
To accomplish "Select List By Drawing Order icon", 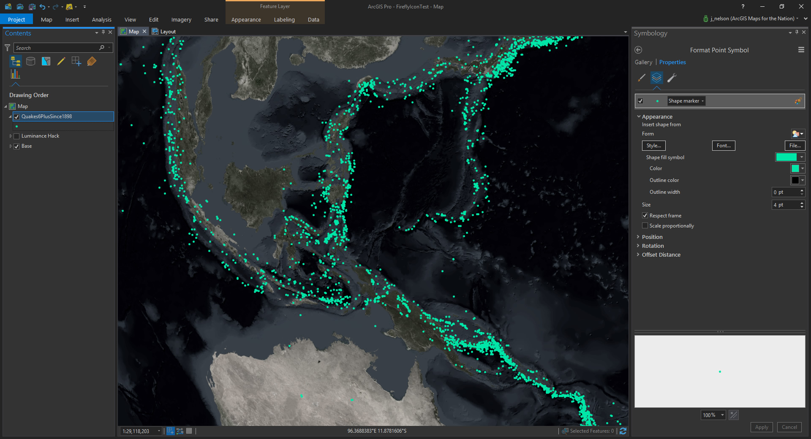I will (15, 62).
